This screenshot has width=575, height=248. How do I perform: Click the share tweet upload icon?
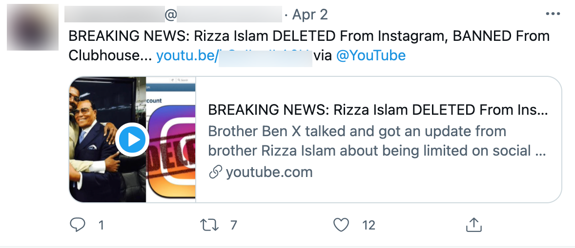click(x=474, y=225)
